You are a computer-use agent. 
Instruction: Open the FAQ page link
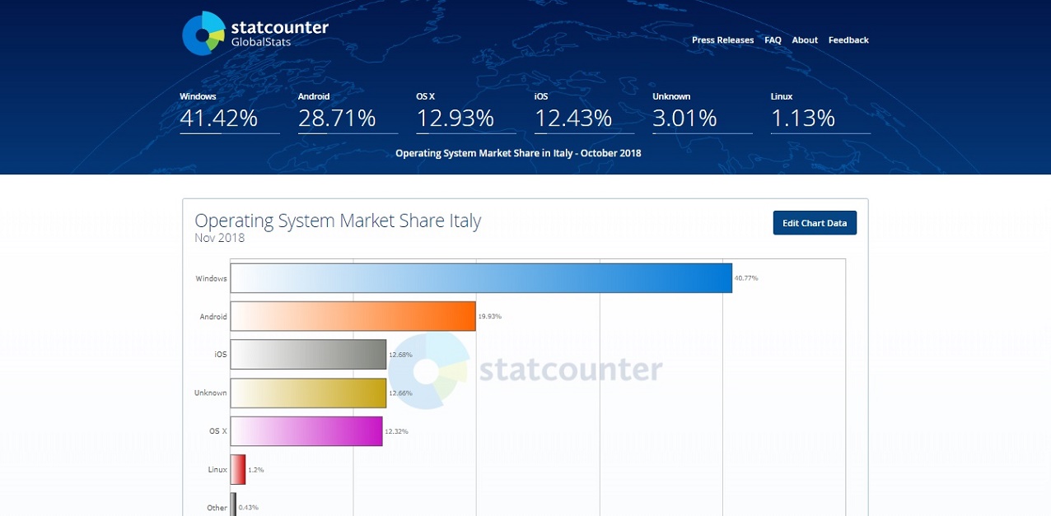tap(773, 40)
